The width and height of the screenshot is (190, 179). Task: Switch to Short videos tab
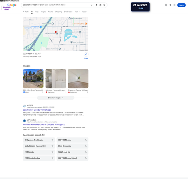click(x=68, y=12)
